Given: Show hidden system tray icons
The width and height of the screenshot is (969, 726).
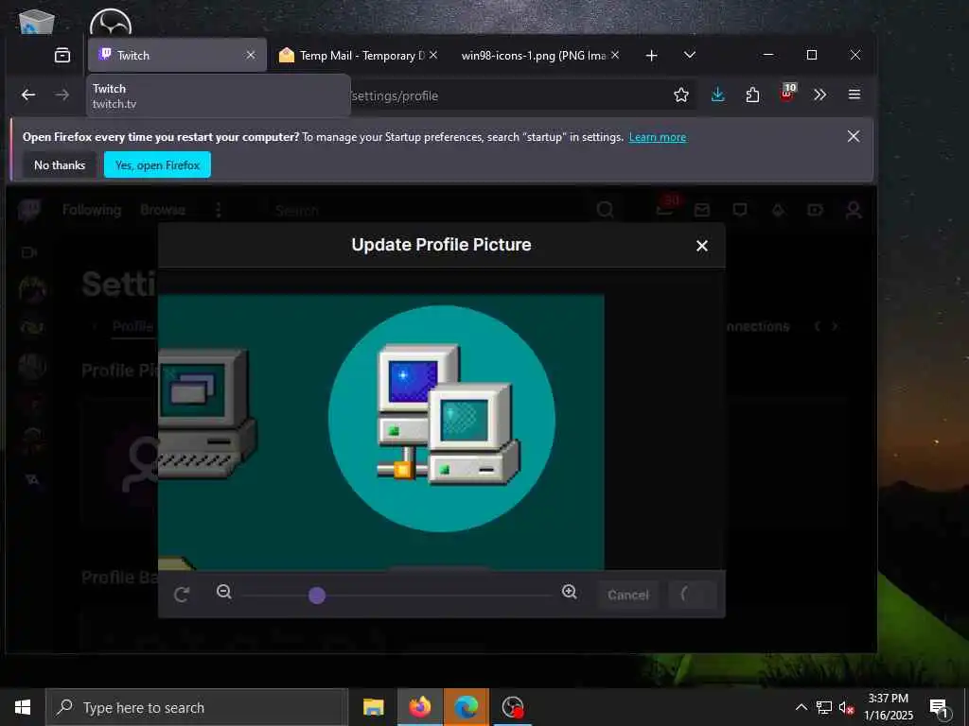Looking at the screenshot, I should pyautogui.click(x=801, y=707).
